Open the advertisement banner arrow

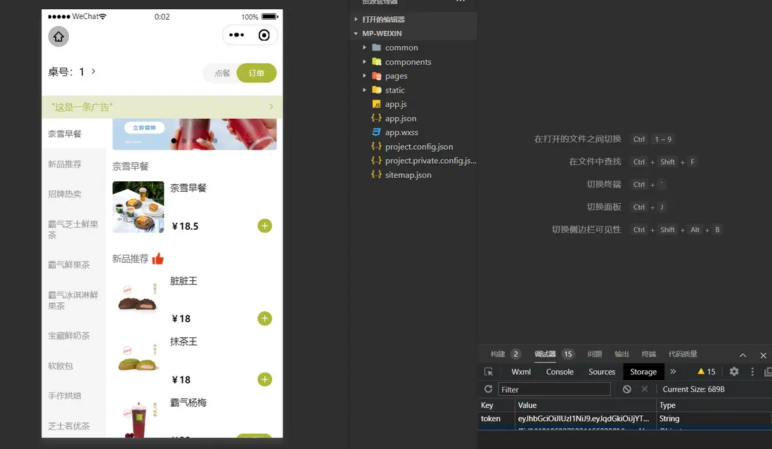(271, 107)
